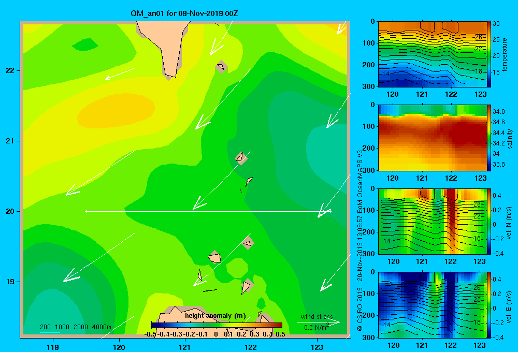This screenshot has width=518, height=352.
Task: Click the '0.2 N/m' wind stress scale value
Action: pyautogui.click(x=315, y=327)
